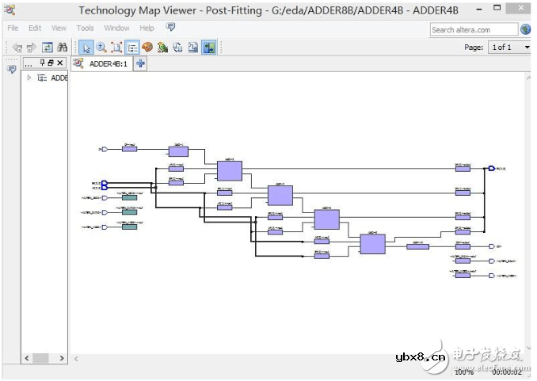Click the plus button to add tab

coord(141,63)
